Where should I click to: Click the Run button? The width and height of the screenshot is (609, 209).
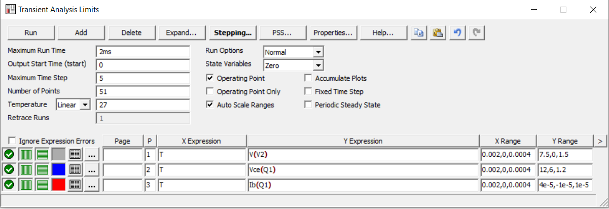click(31, 32)
